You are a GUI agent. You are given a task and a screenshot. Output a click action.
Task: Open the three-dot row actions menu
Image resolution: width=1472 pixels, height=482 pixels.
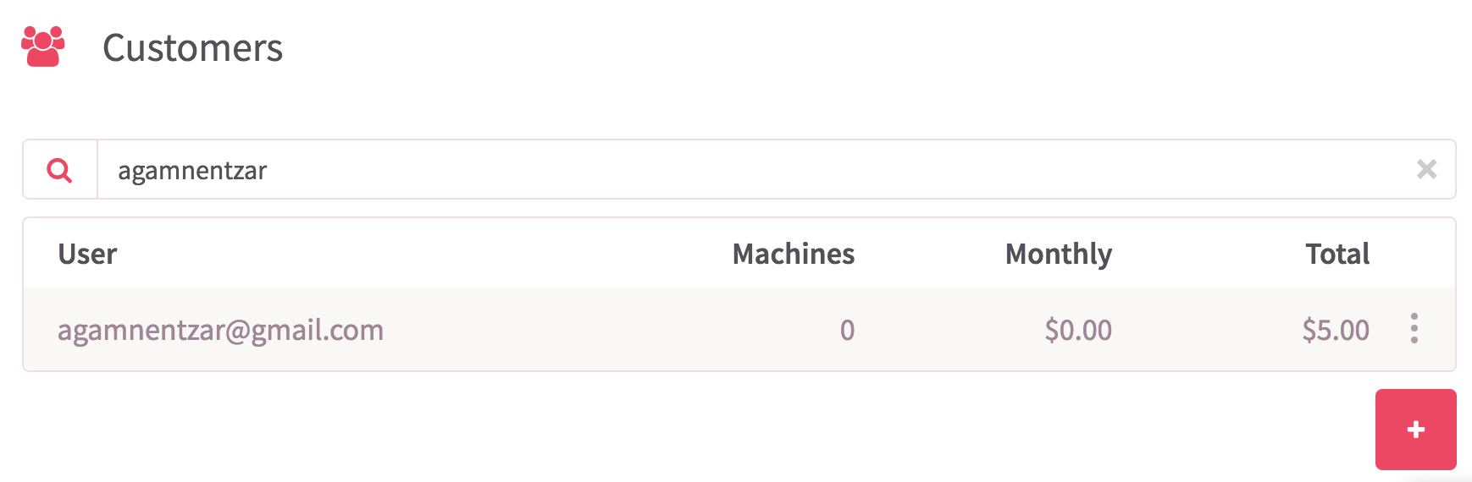pos(1414,328)
